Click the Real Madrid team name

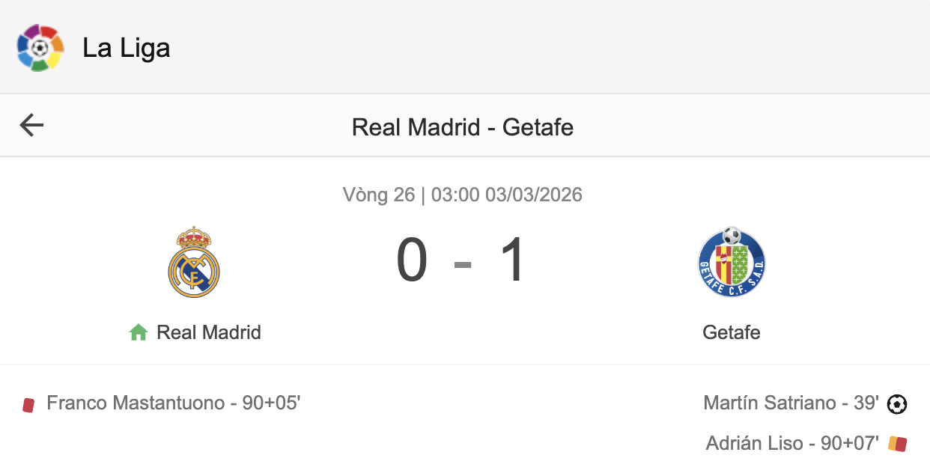209,332
